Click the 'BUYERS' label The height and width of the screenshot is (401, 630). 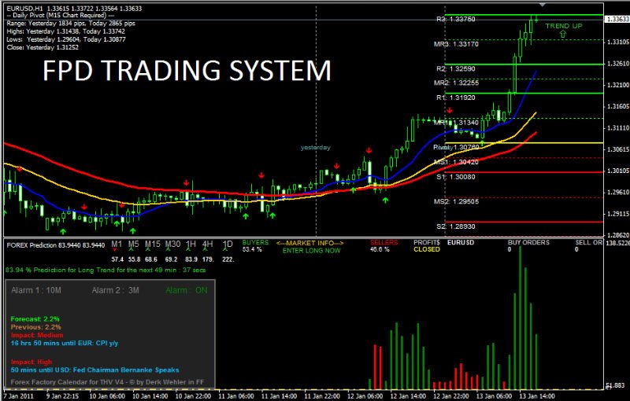[255, 243]
